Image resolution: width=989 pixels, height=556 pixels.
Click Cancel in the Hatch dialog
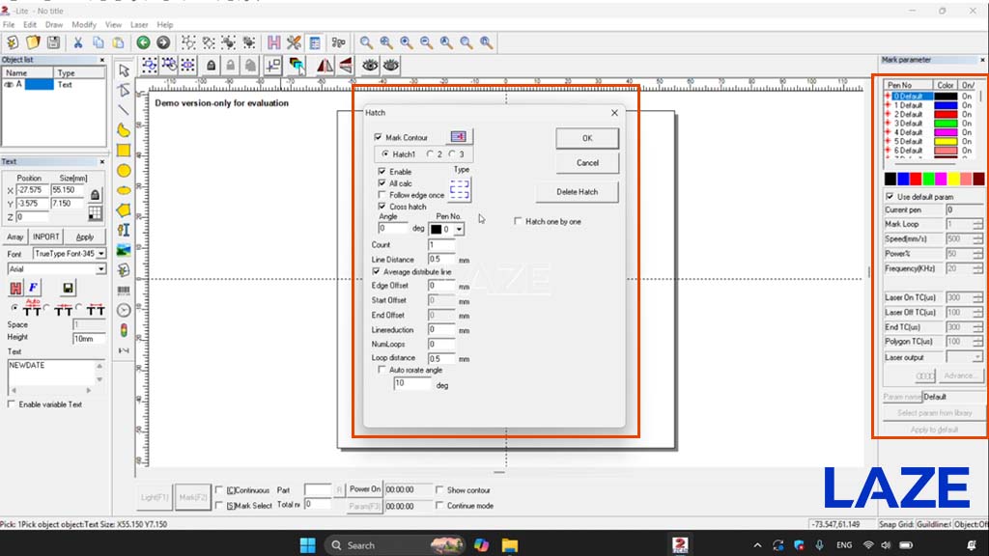coord(587,162)
